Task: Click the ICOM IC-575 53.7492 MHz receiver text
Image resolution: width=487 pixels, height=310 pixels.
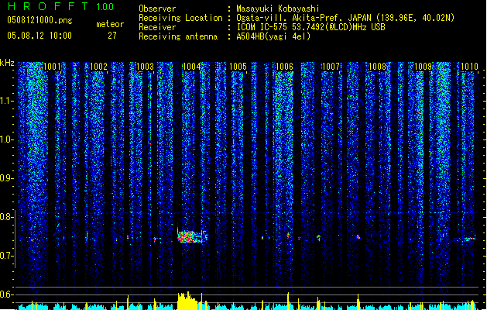Action: coord(310,27)
